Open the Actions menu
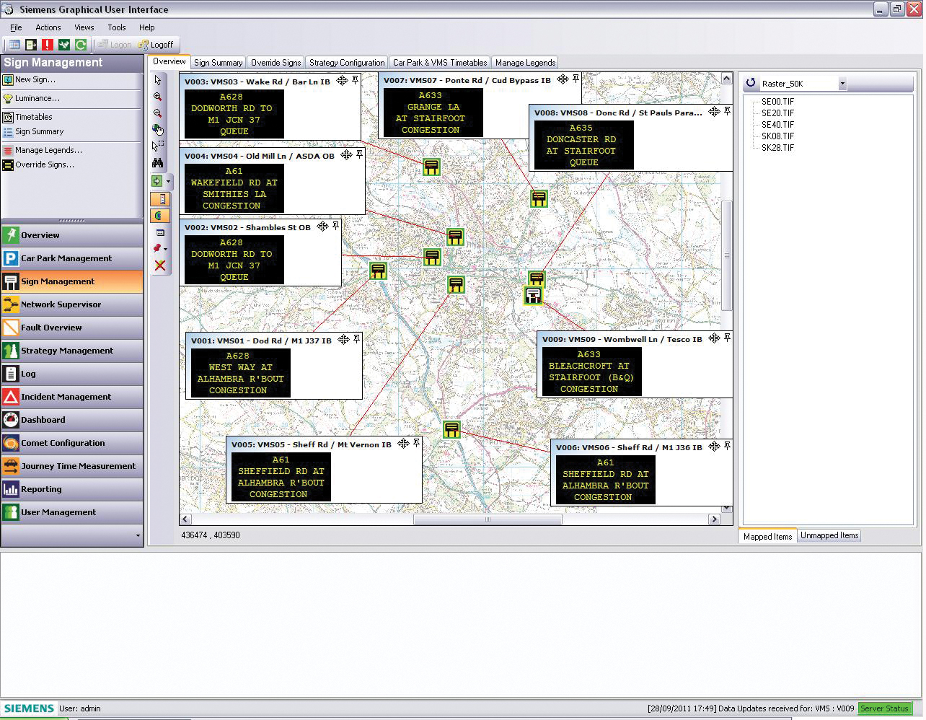 coord(48,27)
